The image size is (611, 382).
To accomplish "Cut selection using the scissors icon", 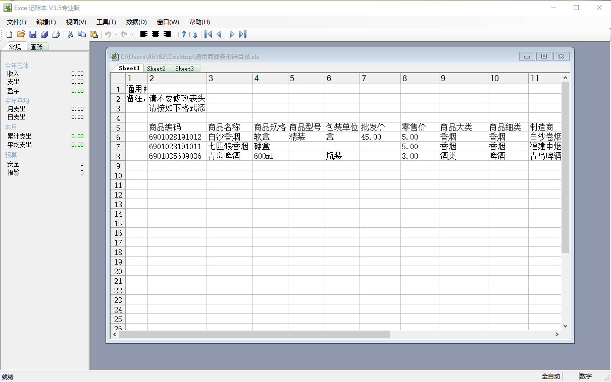I will pyautogui.click(x=71, y=34).
